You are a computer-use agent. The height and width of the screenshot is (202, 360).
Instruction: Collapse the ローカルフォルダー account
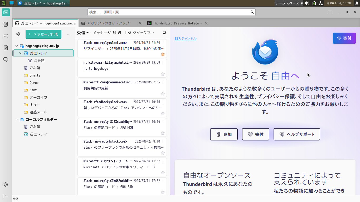point(17,119)
